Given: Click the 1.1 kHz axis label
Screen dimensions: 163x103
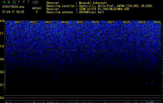Looking at the screenshot, I should coord(2,33).
